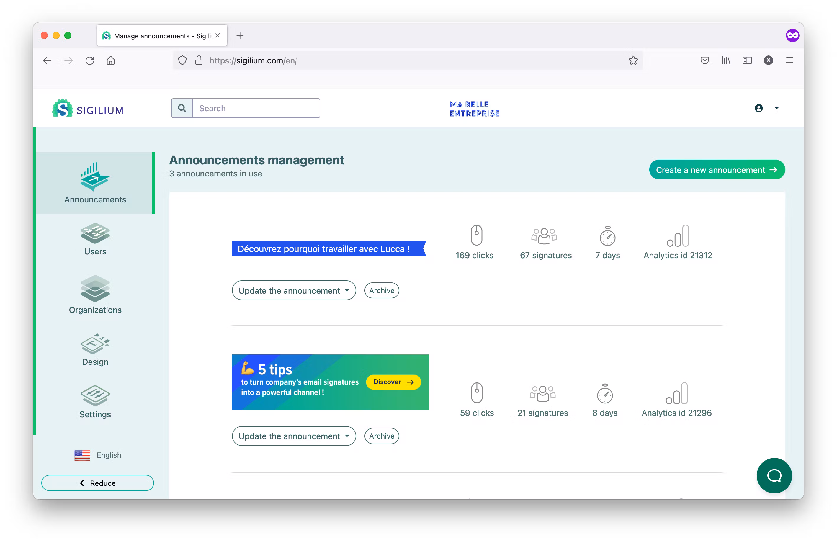Archive the Lucca announcement
The image size is (837, 543).
point(382,290)
